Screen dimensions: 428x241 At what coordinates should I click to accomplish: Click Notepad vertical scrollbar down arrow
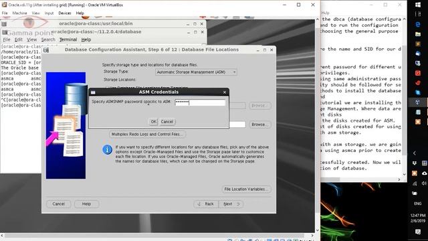click(x=404, y=174)
